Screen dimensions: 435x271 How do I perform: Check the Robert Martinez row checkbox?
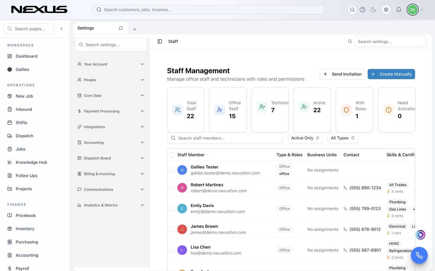point(172,188)
